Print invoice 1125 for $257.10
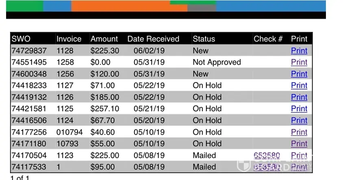This screenshot has width=343, height=180. point(299,109)
